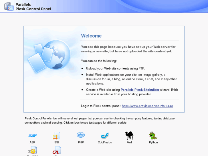Image resolution: width=208 pixels, height=156 pixels.
Task: Click the 'You can do the following:' text
Action: [99, 61]
